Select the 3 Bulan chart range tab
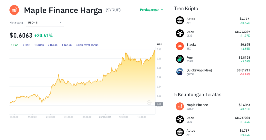266x140 pixels. (52, 45)
